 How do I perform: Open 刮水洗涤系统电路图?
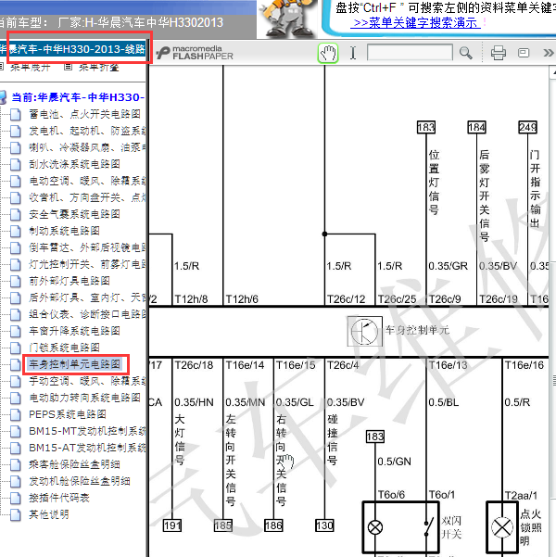tap(74, 164)
